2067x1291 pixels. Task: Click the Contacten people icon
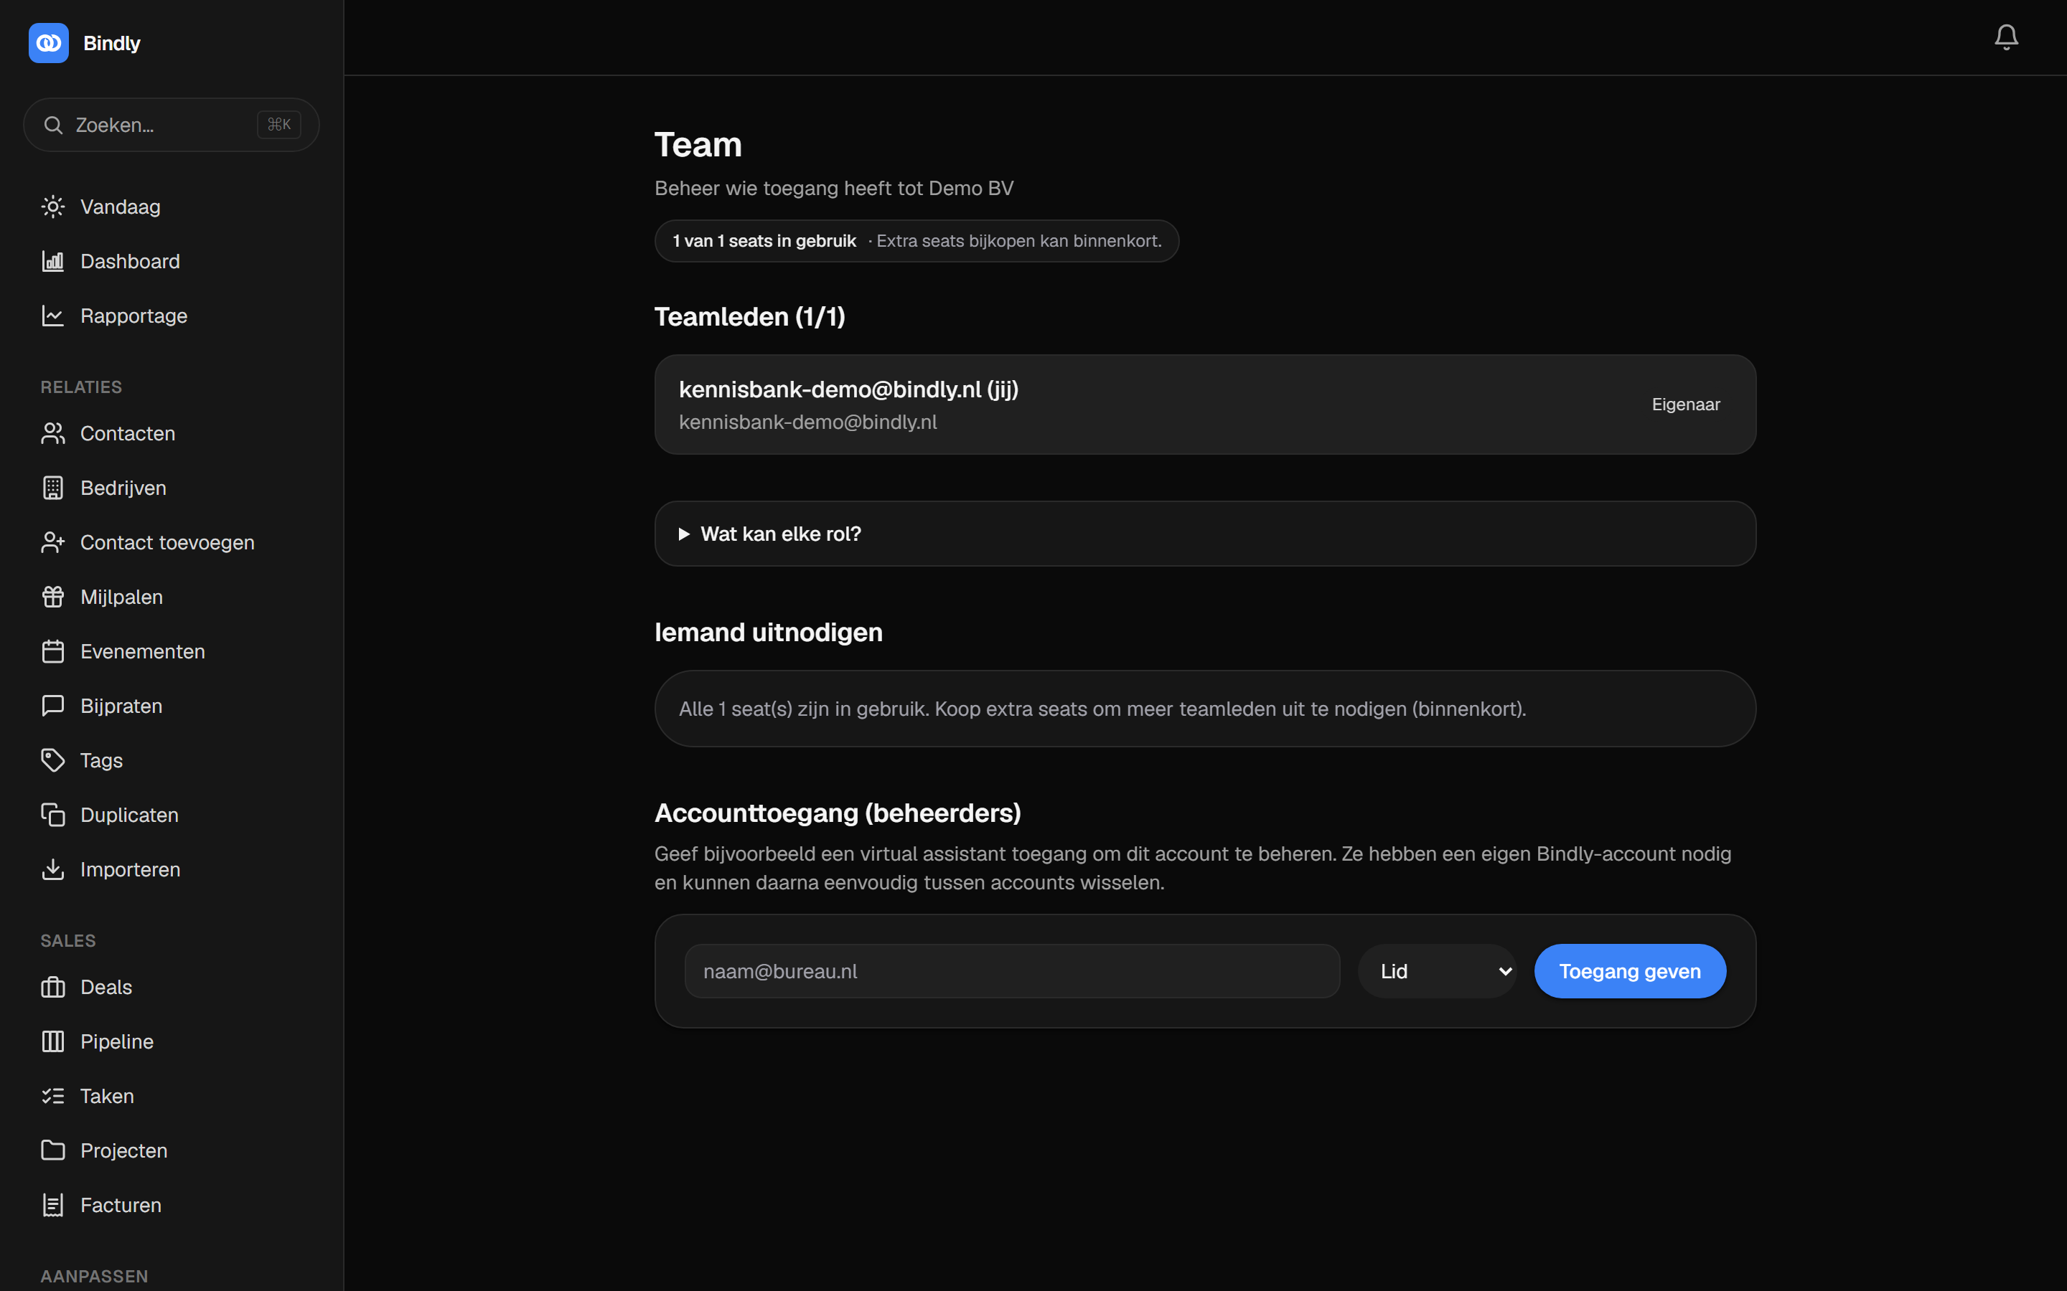[53, 434]
